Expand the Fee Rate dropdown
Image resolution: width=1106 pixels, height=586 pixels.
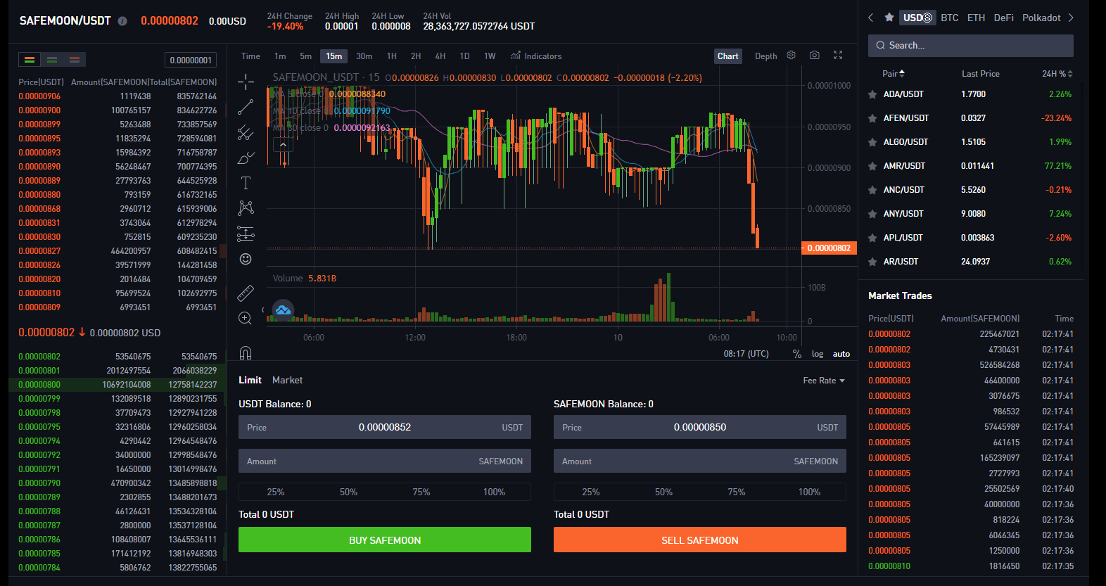pos(824,381)
